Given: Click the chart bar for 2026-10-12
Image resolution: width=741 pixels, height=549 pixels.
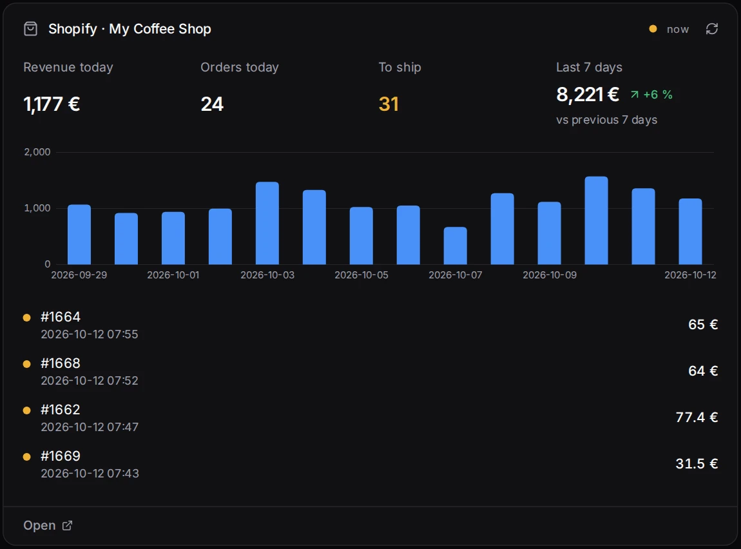Looking at the screenshot, I should 691,231.
